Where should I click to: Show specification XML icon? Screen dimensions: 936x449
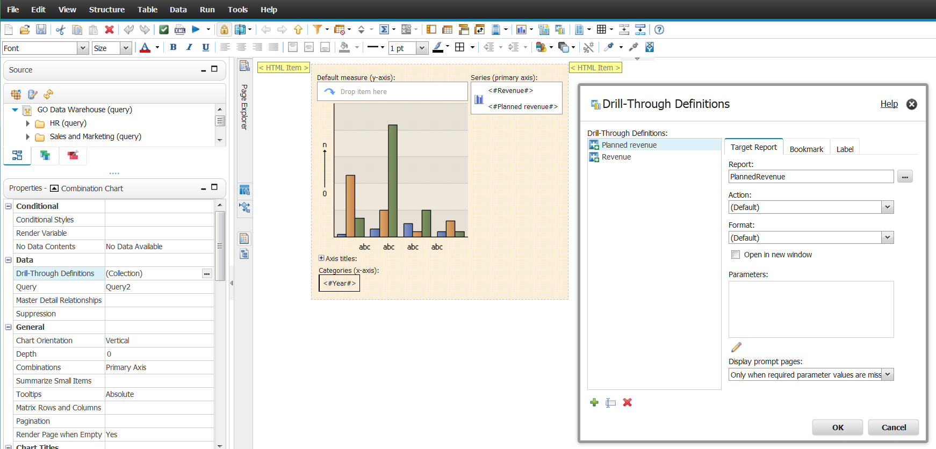click(180, 30)
